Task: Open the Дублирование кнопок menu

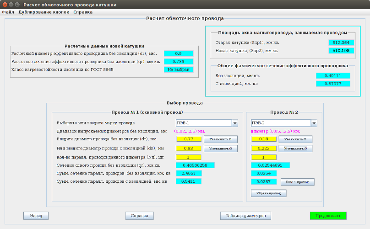Action: (44, 12)
